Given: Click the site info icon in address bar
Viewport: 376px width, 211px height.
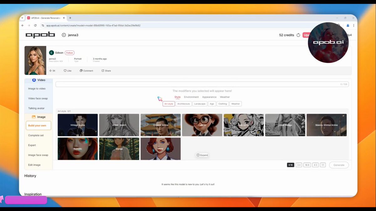Looking at the screenshot, I should tap(43, 25).
